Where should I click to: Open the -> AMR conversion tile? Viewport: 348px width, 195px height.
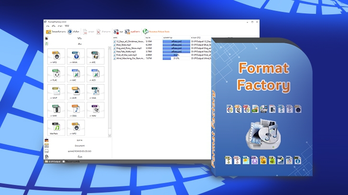click(x=76, y=92)
